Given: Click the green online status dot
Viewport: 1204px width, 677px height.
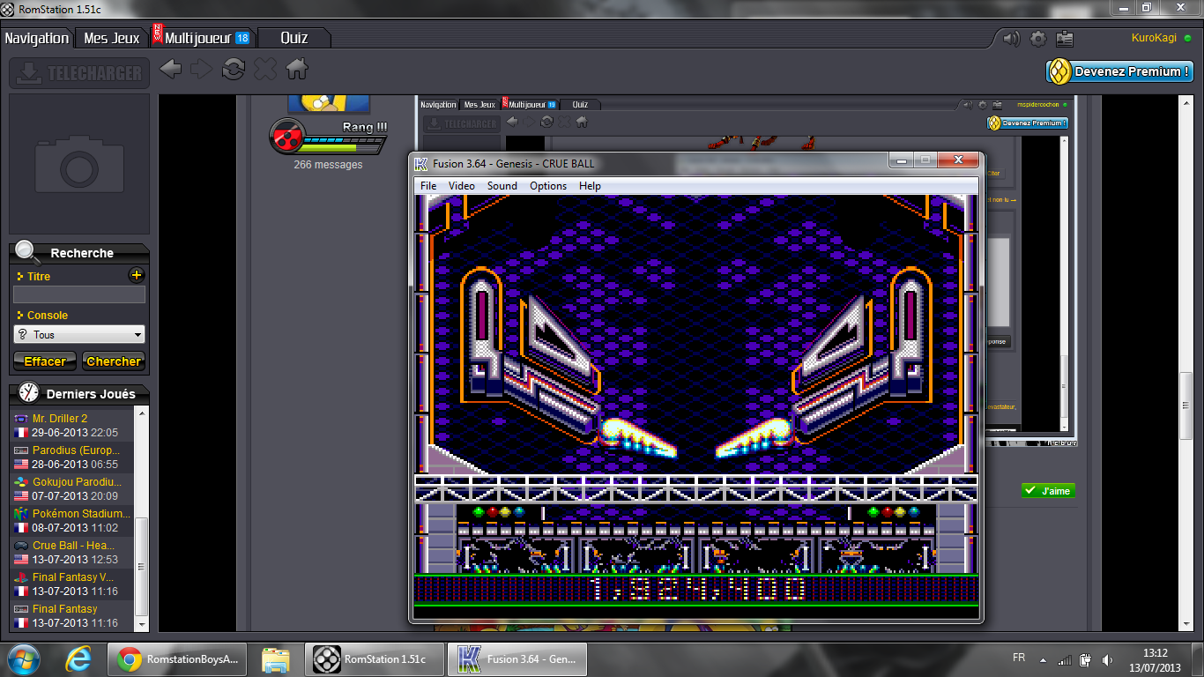Looking at the screenshot, I should click(1187, 38).
